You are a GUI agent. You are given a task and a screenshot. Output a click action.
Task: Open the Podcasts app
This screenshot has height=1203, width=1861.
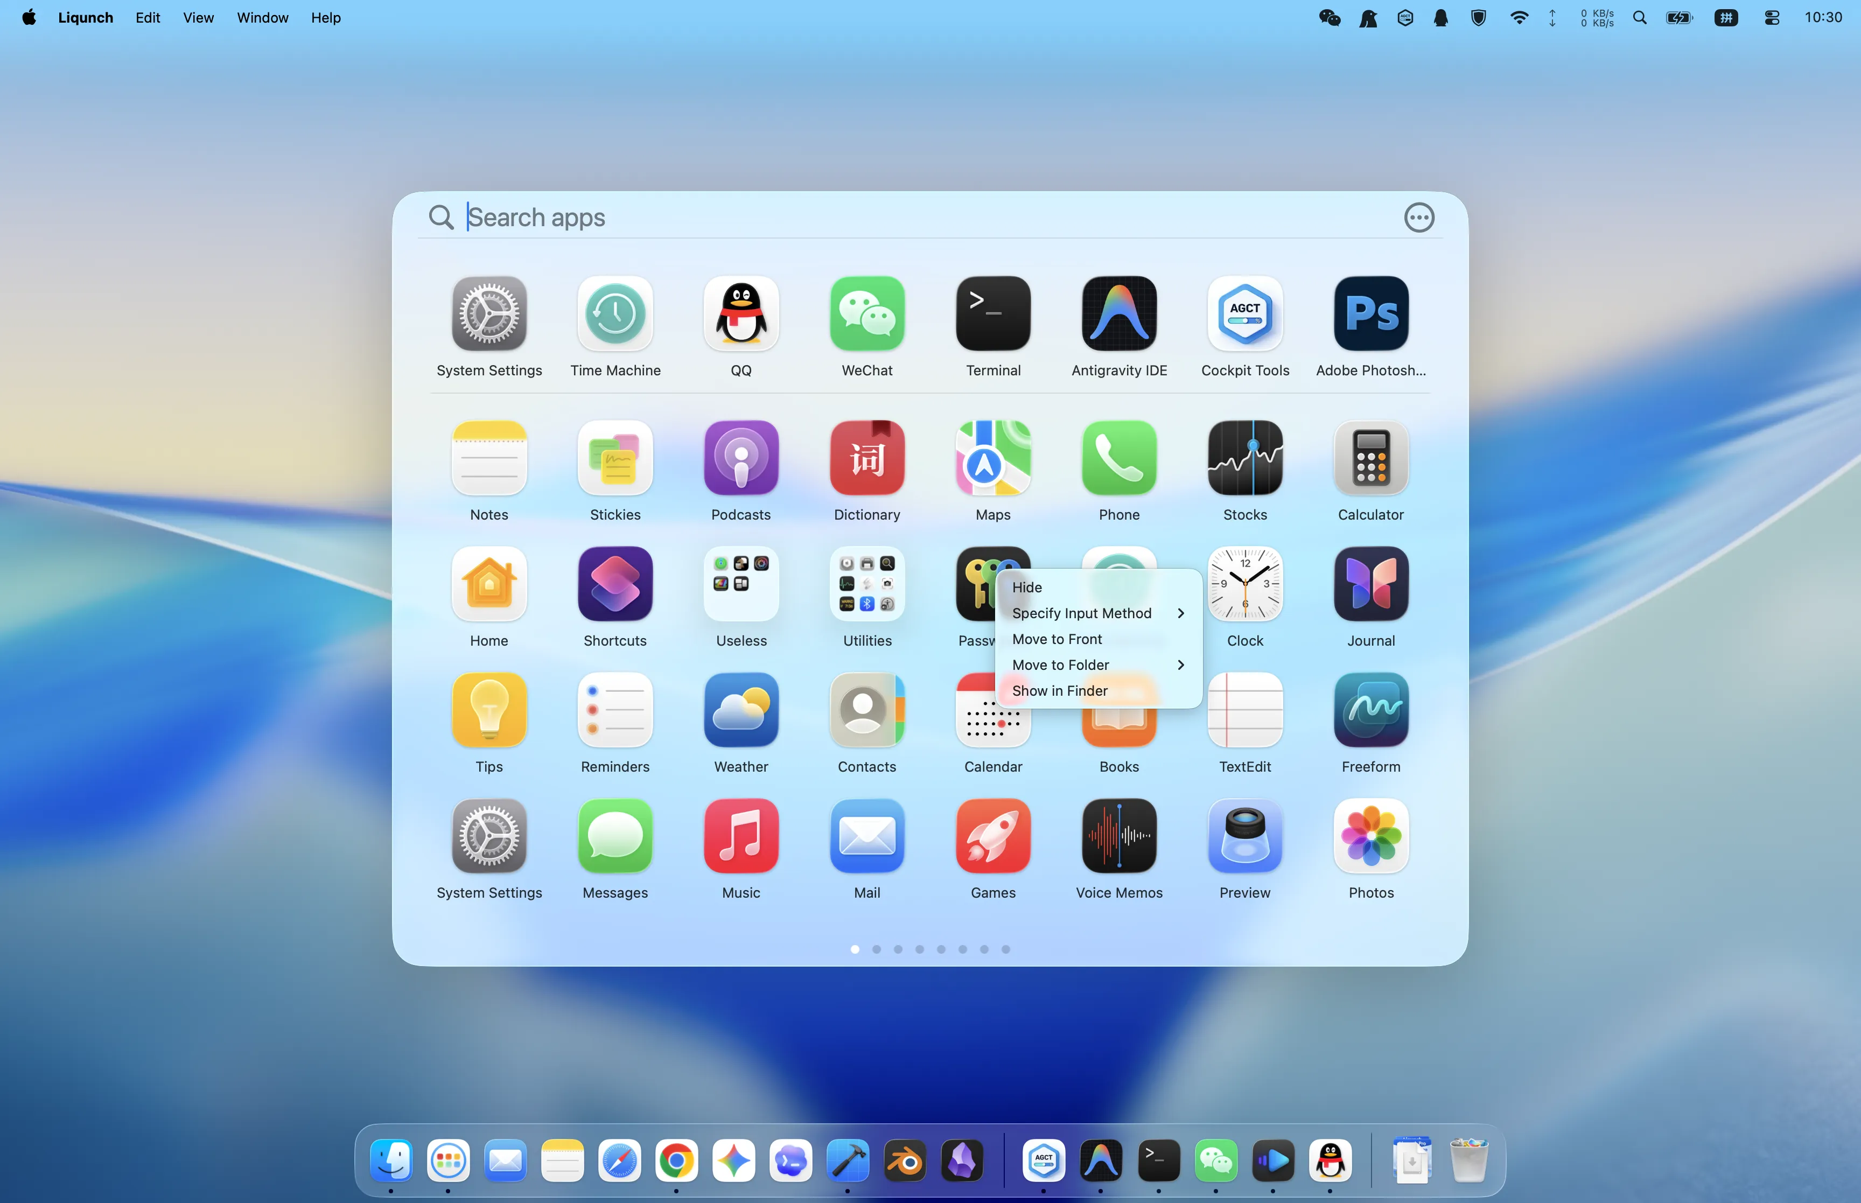pyautogui.click(x=740, y=458)
